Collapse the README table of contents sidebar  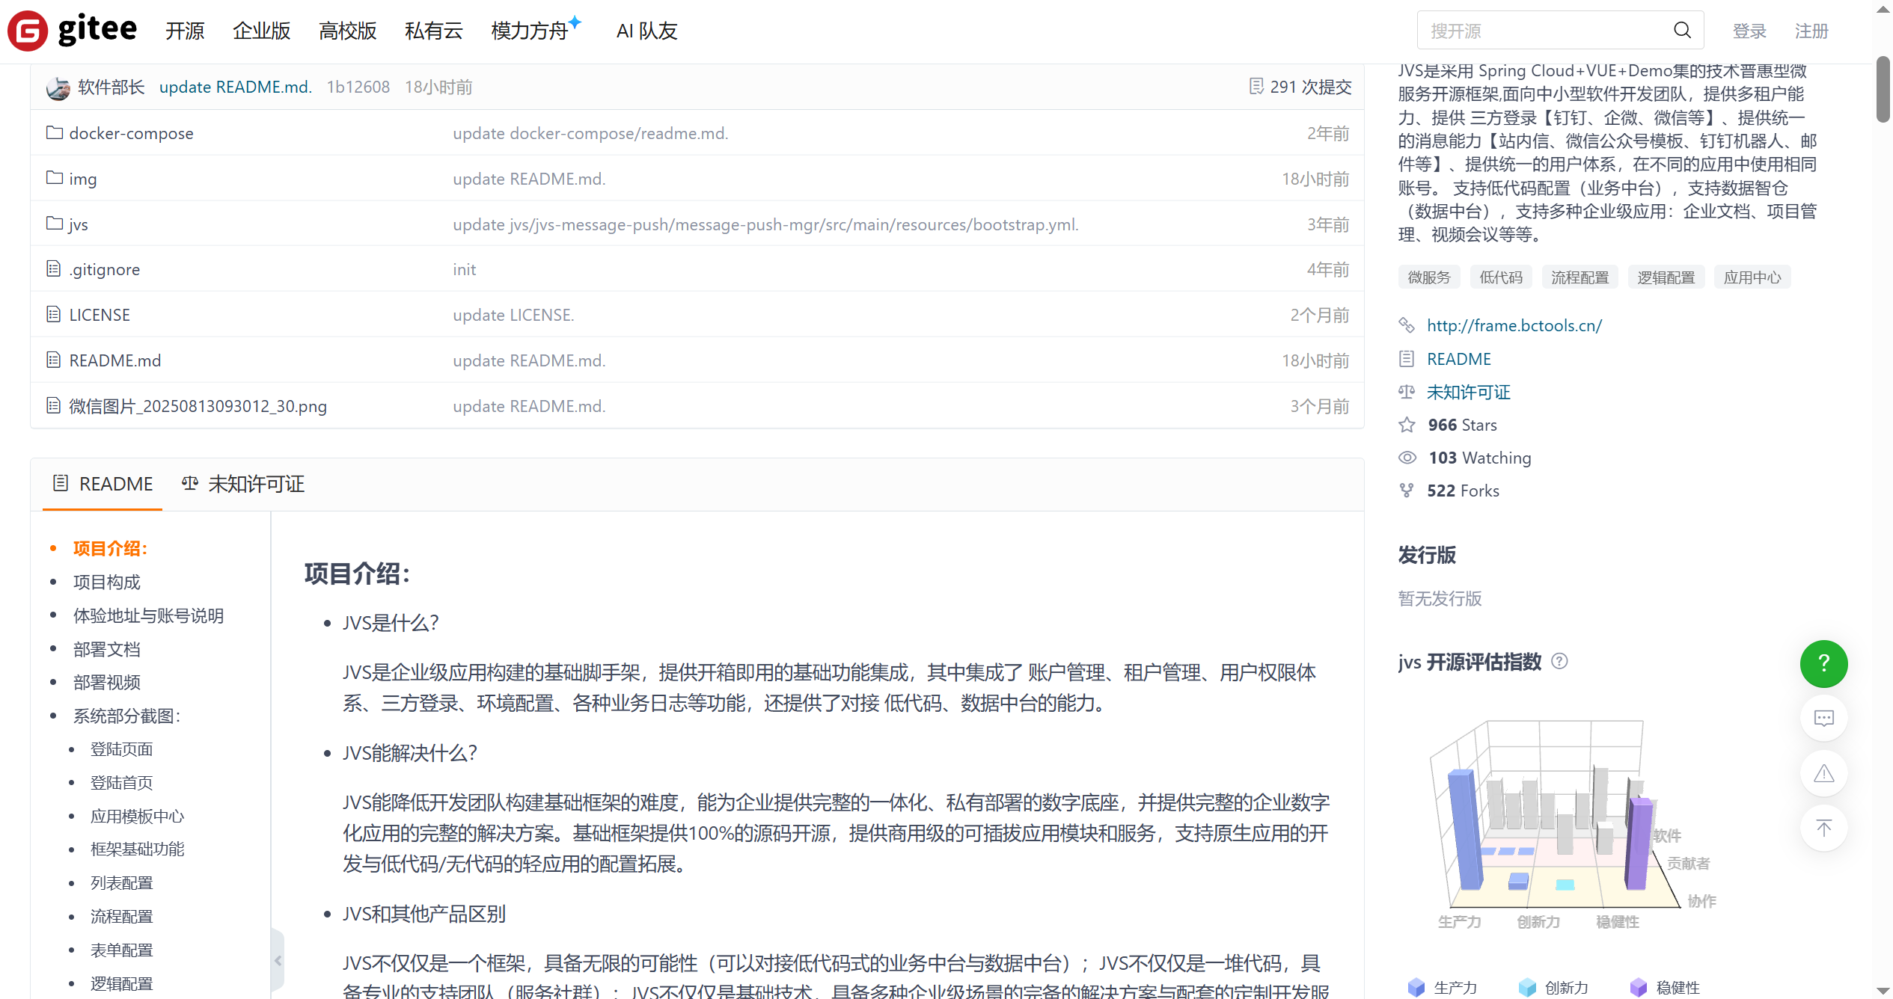tap(278, 960)
